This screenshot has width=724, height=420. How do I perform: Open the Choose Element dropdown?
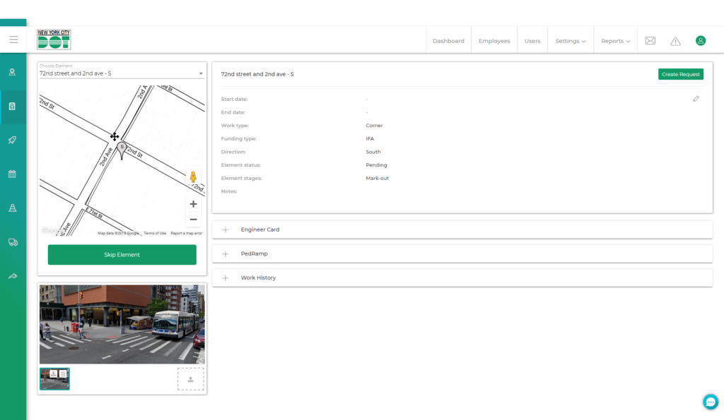(122, 73)
